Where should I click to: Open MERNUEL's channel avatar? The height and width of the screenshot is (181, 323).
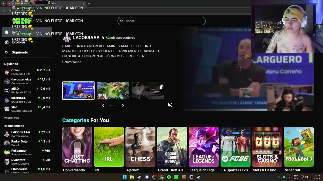[x=7, y=100]
